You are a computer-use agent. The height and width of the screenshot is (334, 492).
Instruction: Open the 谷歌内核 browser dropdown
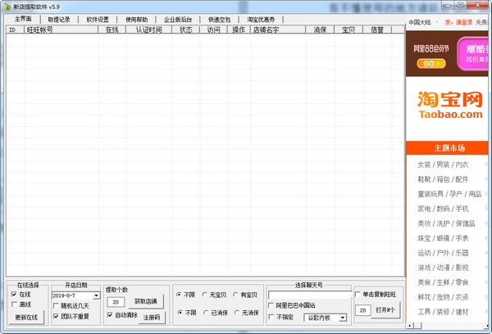coord(342,317)
